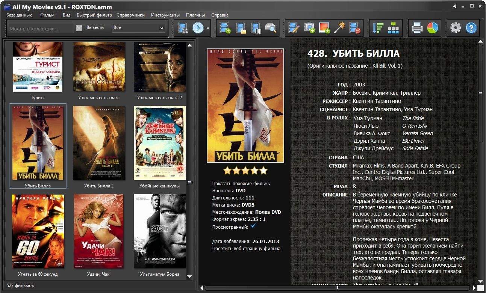The height and width of the screenshot is (293, 486).
Task: Clear the search field with the X button
Action: pos(79,28)
